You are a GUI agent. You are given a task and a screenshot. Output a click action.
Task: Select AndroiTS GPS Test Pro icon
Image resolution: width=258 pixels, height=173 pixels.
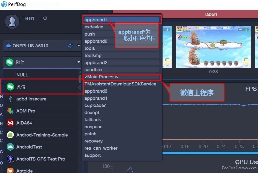coord(10,159)
